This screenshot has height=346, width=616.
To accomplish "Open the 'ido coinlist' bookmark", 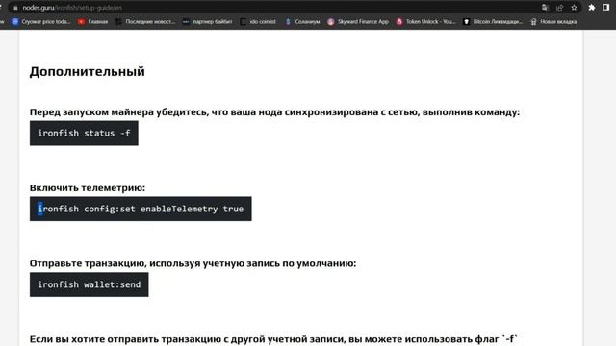I will (258, 21).
